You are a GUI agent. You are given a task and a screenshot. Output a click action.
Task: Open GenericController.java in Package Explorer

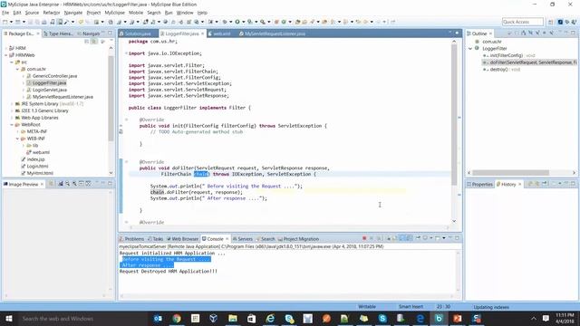click(x=54, y=76)
